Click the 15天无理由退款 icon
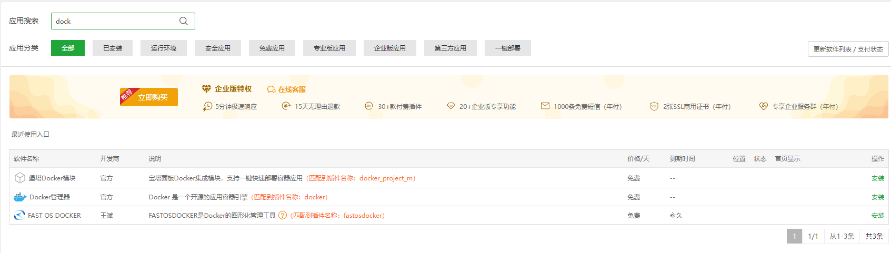 coord(286,106)
